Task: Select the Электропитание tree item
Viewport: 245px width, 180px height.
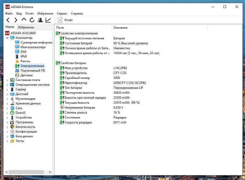Action: tap(32, 66)
